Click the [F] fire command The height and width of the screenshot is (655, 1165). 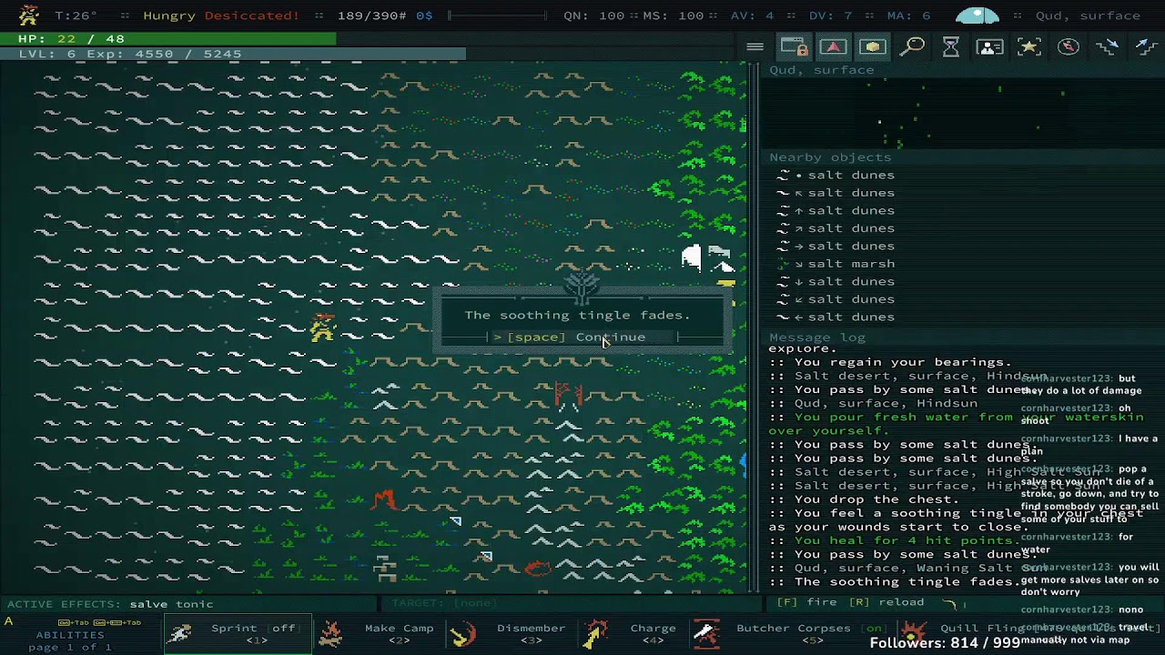[x=806, y=602]
